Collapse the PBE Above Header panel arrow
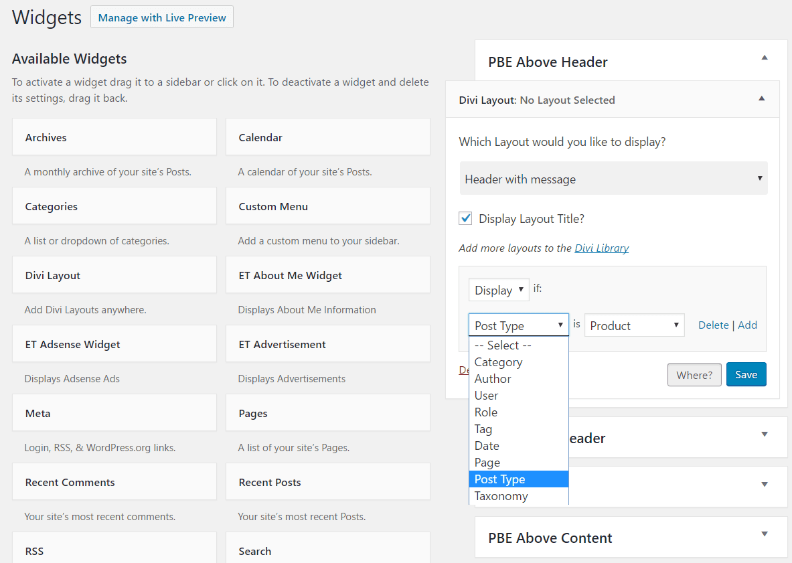The width and height of the screenshot is (792, 563). click(x=765, y=58)
